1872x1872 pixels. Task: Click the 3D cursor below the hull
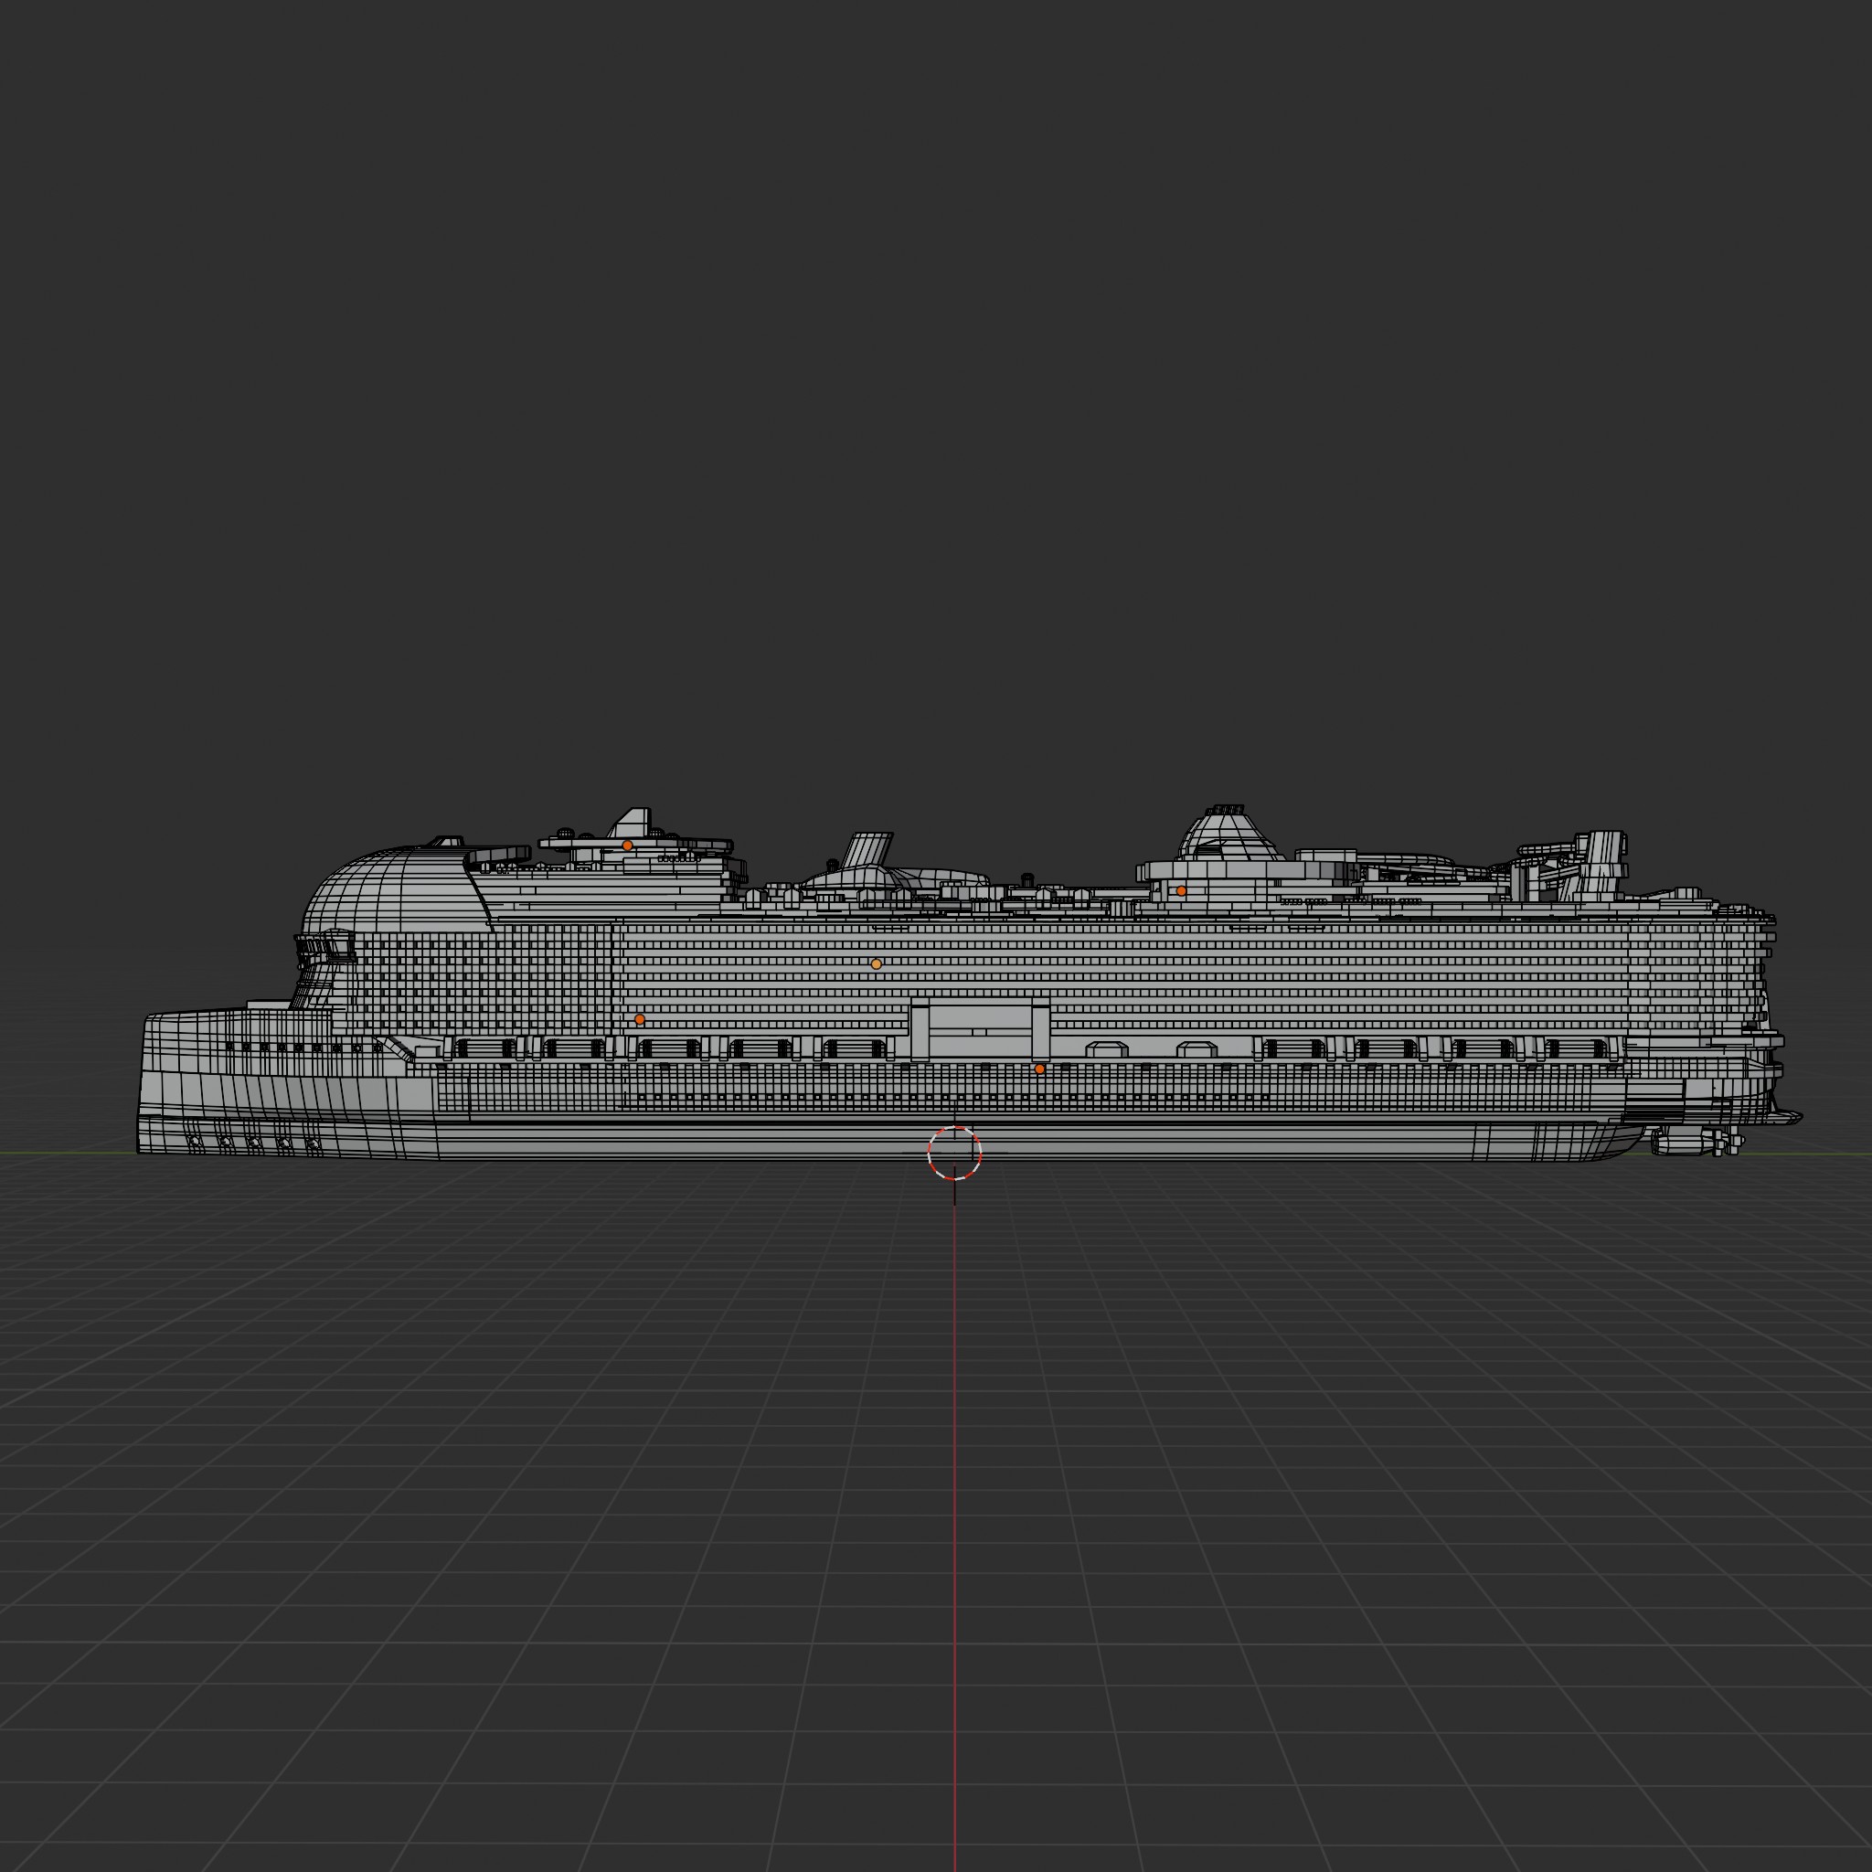pos(954,1153)
